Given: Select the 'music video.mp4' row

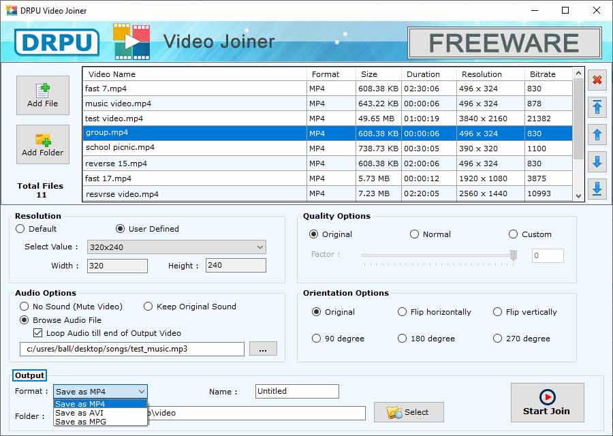Looking at the screenshot, I should click(328, 104).
